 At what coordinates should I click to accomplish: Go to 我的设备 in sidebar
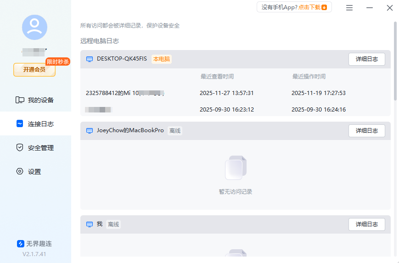[36, 100]
